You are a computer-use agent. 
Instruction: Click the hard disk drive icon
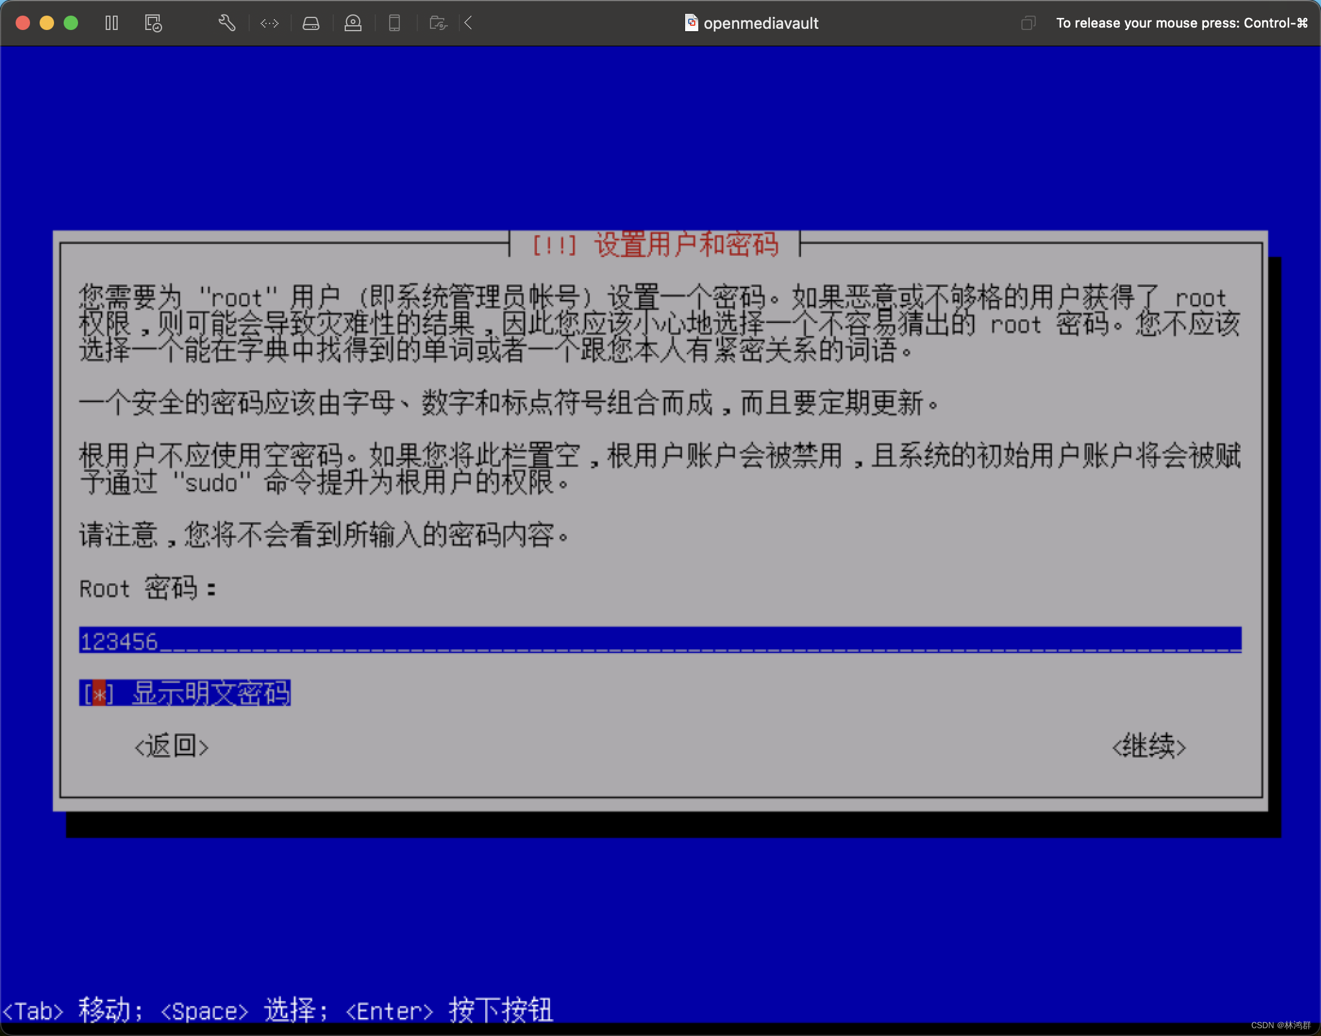pos(310,23)
